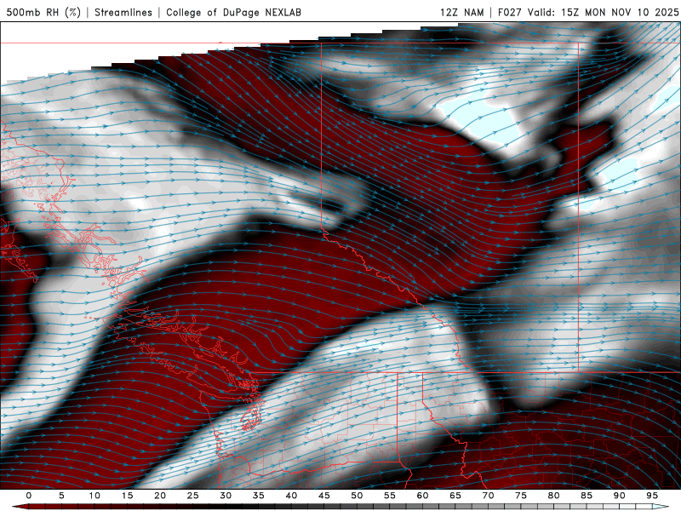Select the 5 value on color scale
681x511 pixels.
(x=61, y=496)
